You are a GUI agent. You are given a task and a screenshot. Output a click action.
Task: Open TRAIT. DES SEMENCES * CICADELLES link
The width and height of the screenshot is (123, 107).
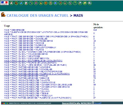click(26, 39)
